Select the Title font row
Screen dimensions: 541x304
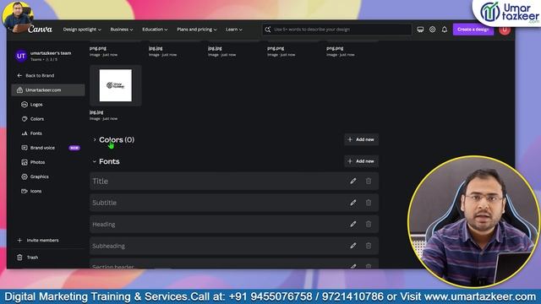pos(234,181)
